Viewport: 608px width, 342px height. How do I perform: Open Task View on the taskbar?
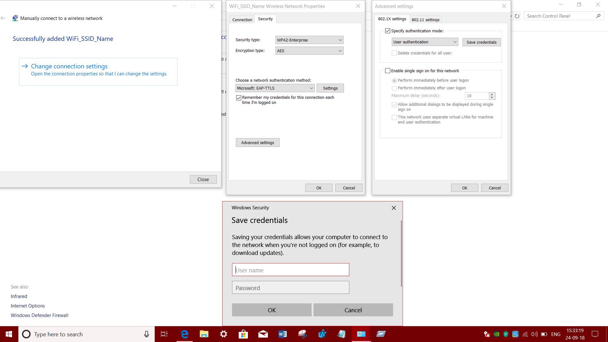point(164,334)
